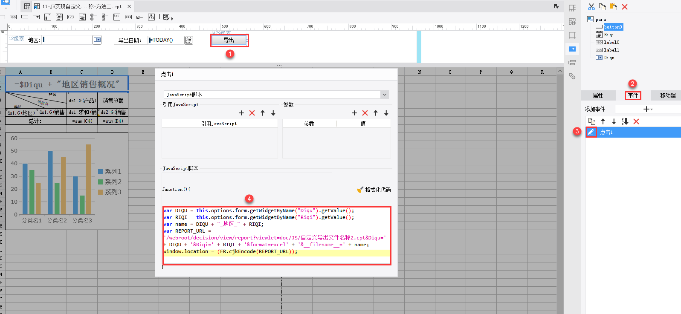This screenshot has width=681, height=314.
Task: Open the cell element panel in sidebar
Action: pyautogui.click(x=572, y=8)
